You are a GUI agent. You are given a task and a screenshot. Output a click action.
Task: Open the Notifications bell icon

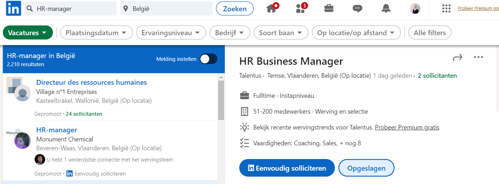(x=386, y=8)
